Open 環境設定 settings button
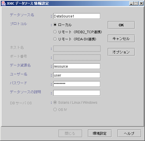 pyautogui.click(x=100, y=133)
